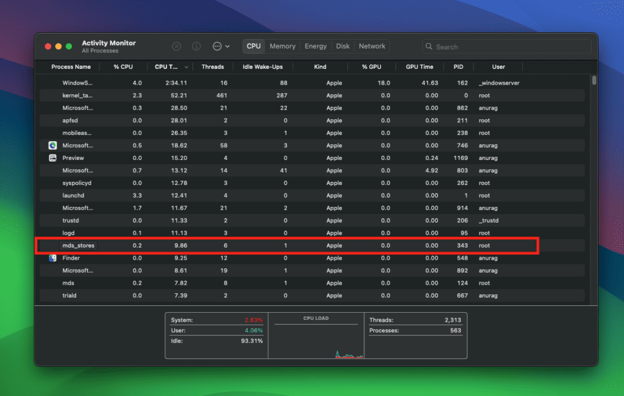Click the PID column header
The image size is (624, 396).
pos(458,67)
